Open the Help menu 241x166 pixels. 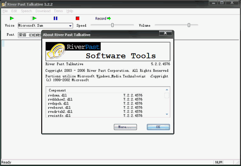click(x=70, y=11)
